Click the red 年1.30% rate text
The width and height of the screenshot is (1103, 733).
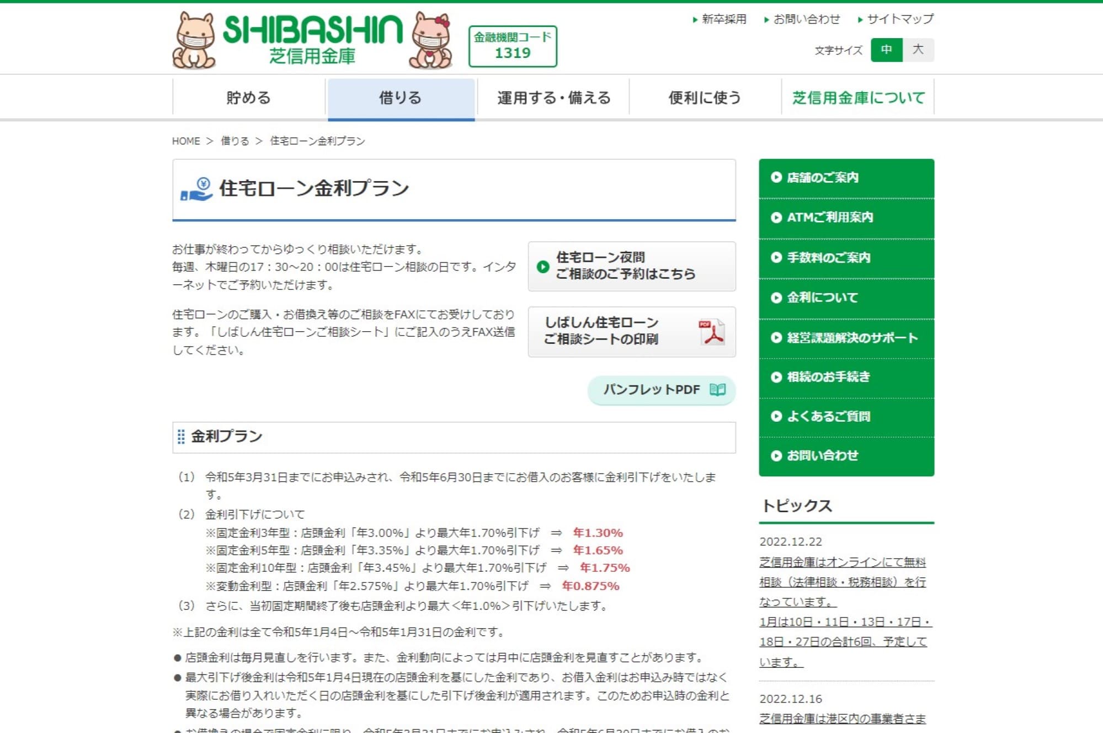point(598,533)
